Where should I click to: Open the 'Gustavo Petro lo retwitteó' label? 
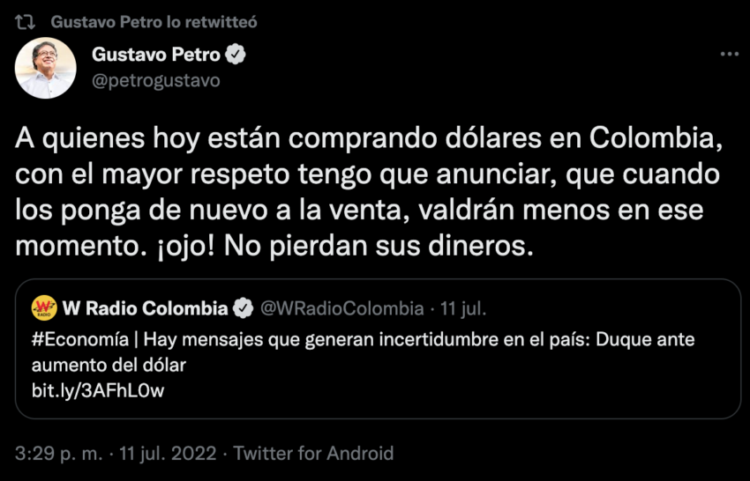154,22
